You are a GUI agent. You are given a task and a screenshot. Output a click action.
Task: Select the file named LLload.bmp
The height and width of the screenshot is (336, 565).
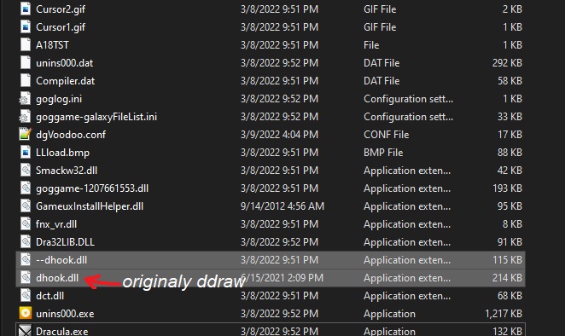coord(62,153)
